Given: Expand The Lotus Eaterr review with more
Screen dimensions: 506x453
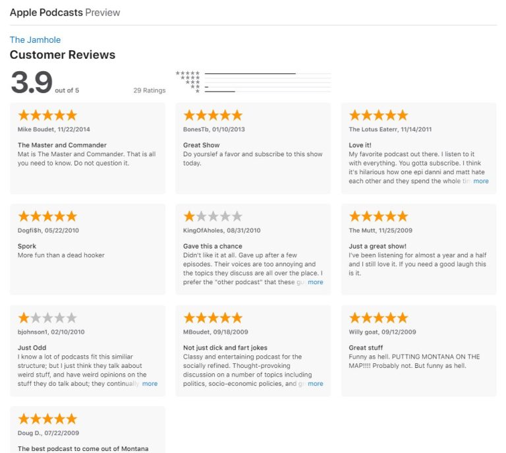Looking at the screenshot, I should 481,181.
